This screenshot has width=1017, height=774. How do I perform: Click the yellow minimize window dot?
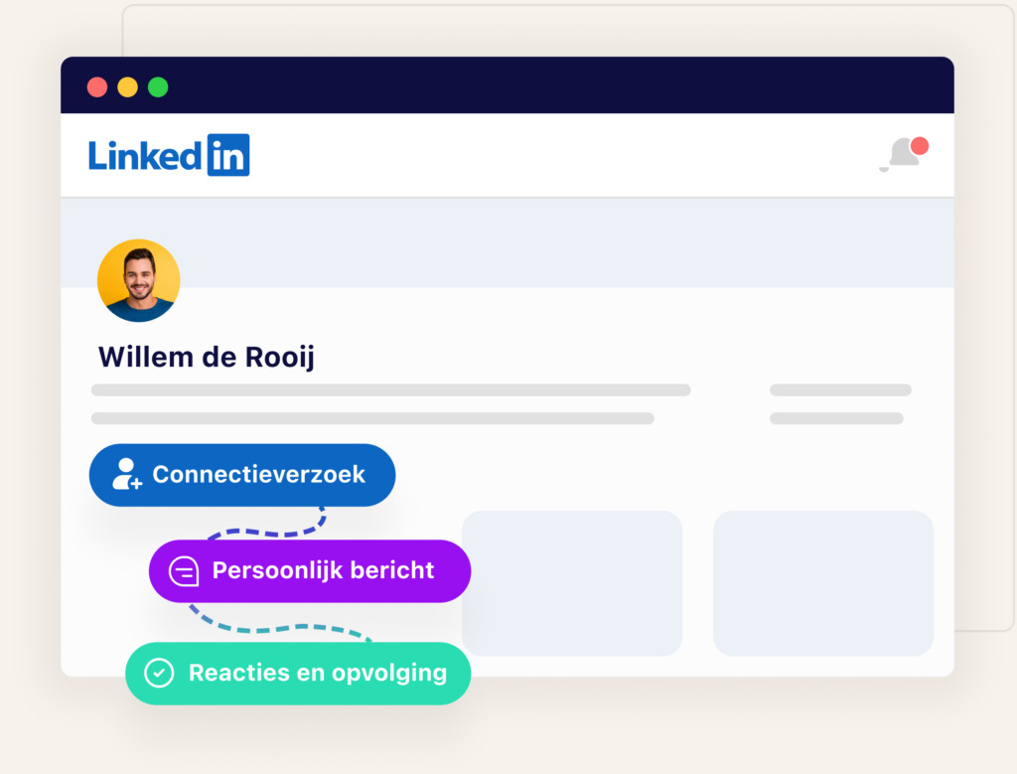pyautogui.click(x=127, y=86)
